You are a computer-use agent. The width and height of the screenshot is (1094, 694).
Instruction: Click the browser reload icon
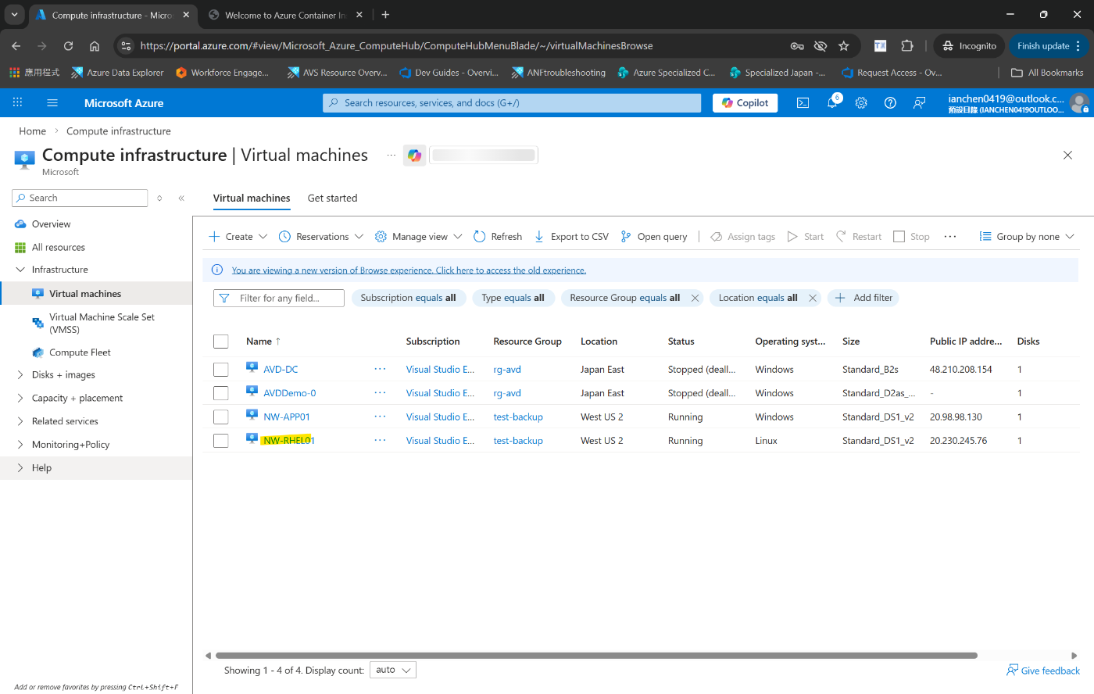pos(68,46)
